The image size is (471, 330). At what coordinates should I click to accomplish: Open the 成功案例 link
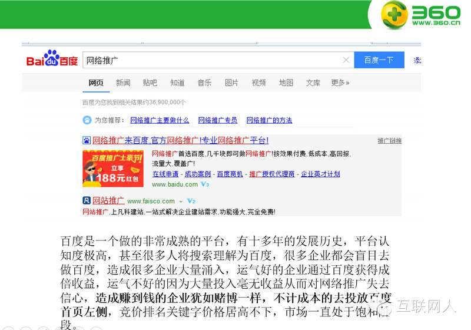click(x=198, y=174)
